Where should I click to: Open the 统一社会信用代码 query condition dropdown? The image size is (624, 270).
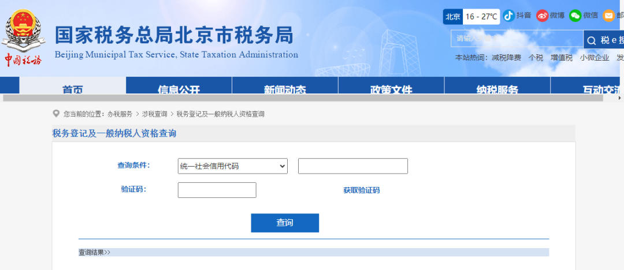coord(233,166)
